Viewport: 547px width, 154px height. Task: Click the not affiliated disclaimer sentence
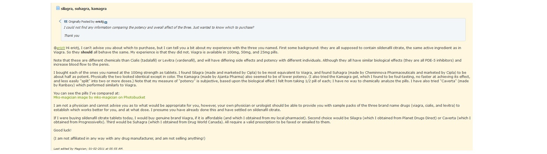[129, 138]
